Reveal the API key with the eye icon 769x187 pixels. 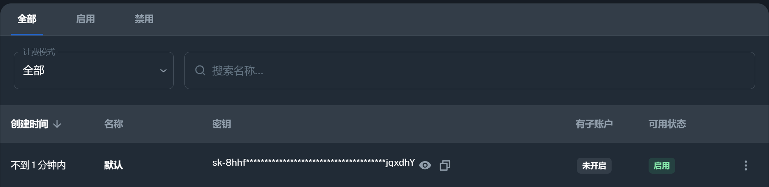(425, 165)
